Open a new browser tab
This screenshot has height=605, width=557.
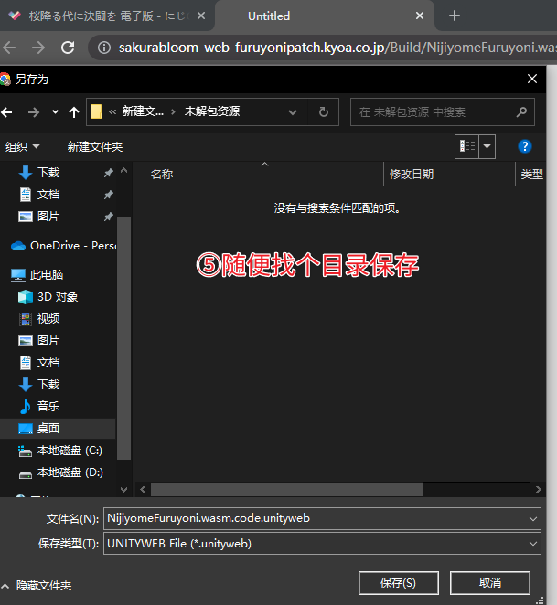[455, 16]
